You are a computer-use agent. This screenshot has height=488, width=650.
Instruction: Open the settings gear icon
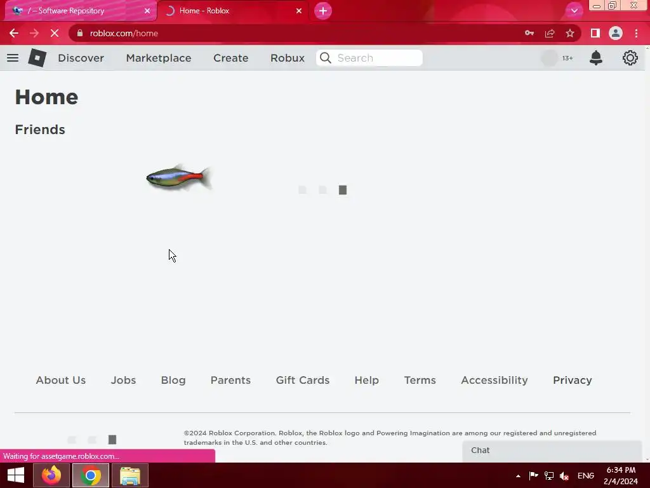coord(630,58)
